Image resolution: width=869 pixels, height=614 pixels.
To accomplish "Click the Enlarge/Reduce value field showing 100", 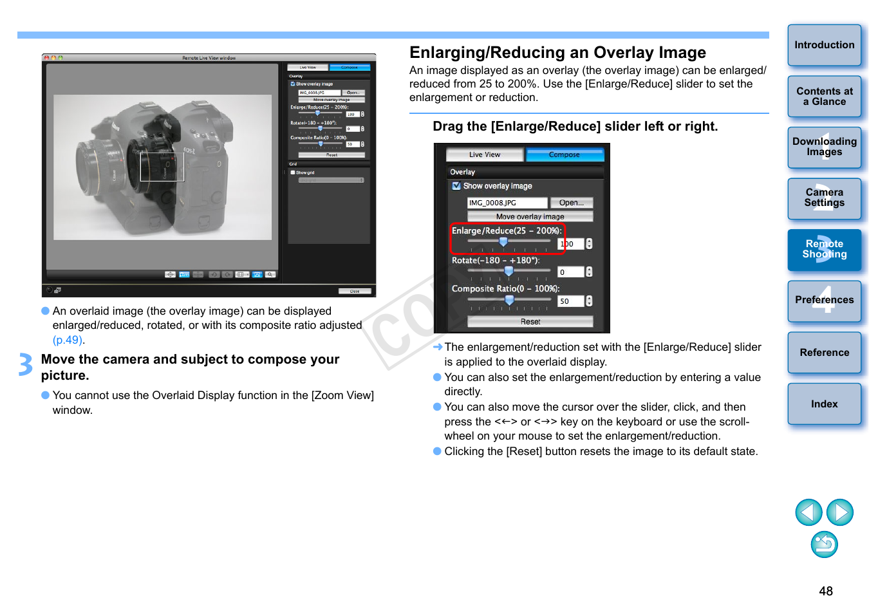I will click(x=571, y=244).
